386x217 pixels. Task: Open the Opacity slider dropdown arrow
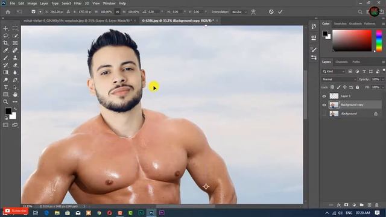[383, 80]
